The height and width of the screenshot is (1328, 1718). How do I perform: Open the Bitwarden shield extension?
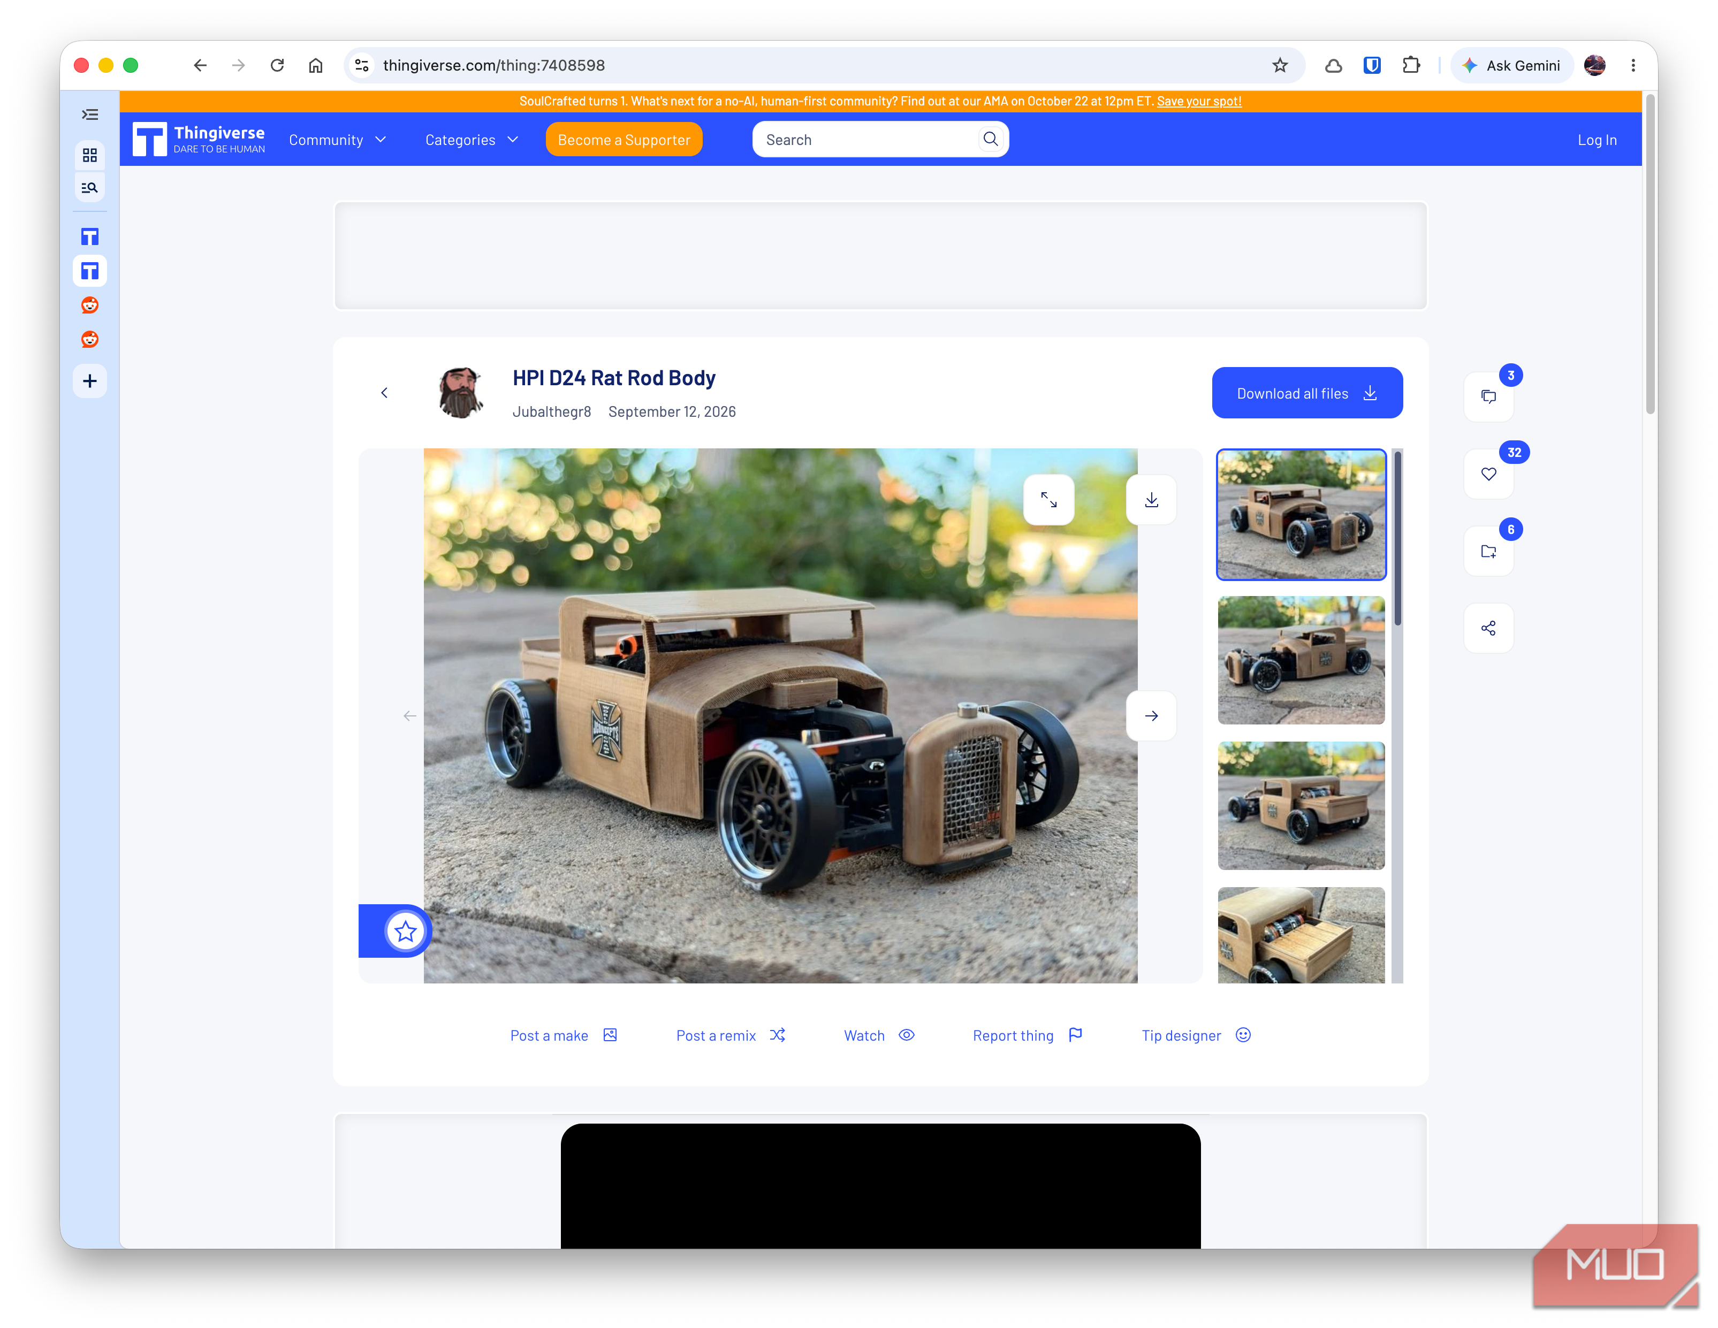pyautogui.click(x=1372, y=65)
